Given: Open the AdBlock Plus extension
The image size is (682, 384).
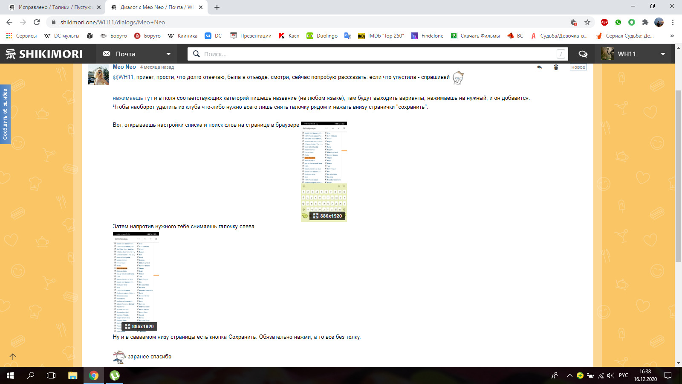Looking at the screenshot, I should 604,22.
